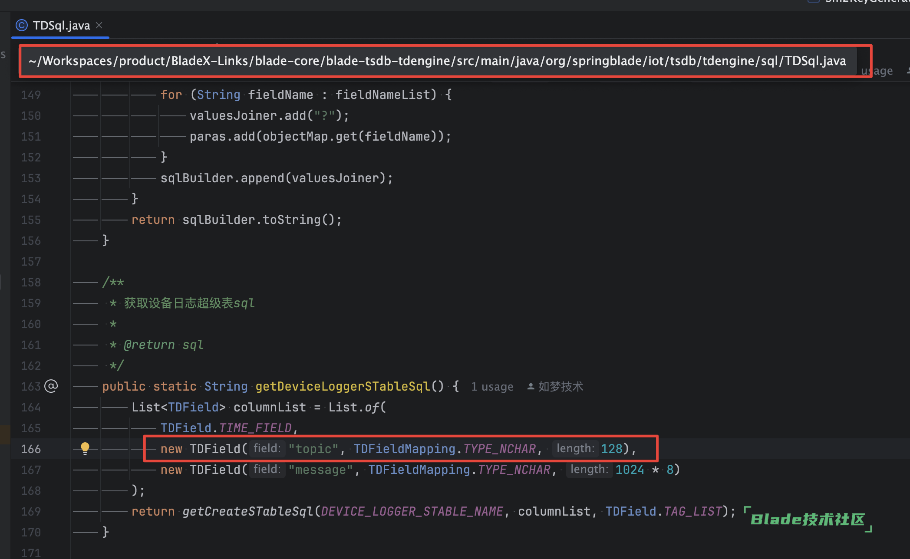
Task: Click TIME_FIELD on line 165
Action: (x=255, y=428)
